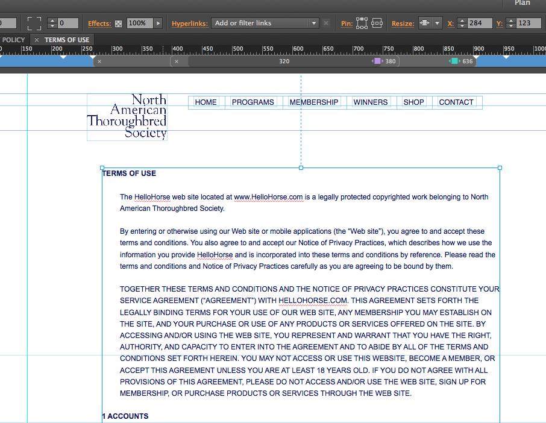
Task: Switch to the POLICY page tab
Action: [13, 40]
